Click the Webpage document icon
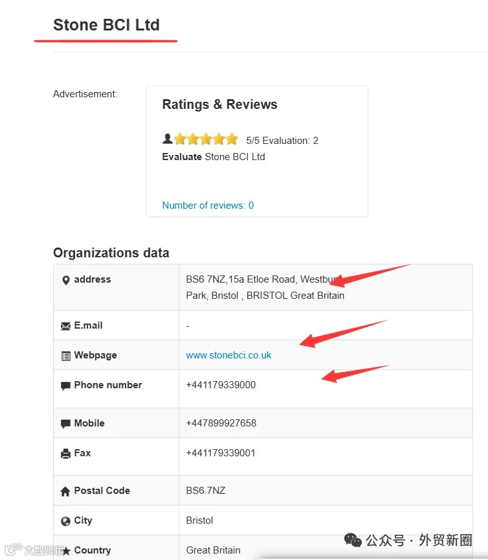488x560 pixels. pos(66,356)
